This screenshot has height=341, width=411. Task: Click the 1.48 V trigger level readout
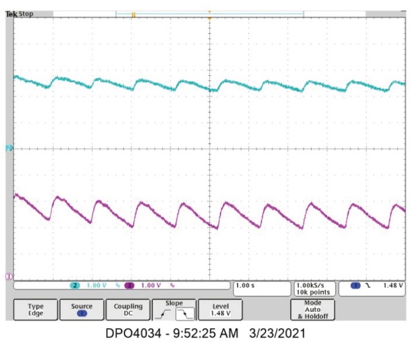393,286
